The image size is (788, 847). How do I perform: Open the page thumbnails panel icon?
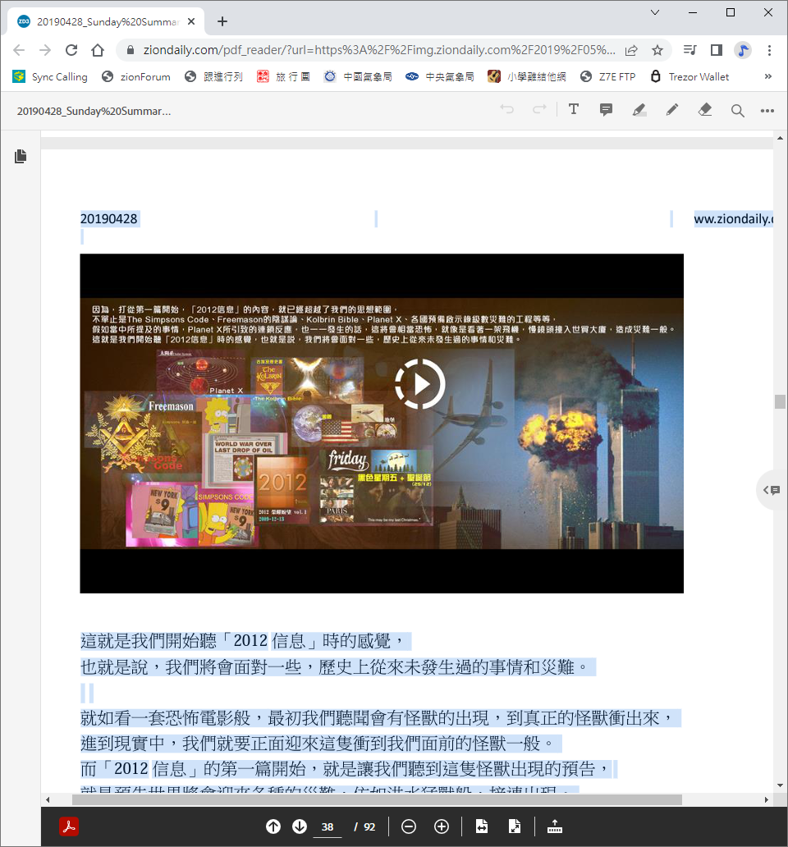pos(21,156)
